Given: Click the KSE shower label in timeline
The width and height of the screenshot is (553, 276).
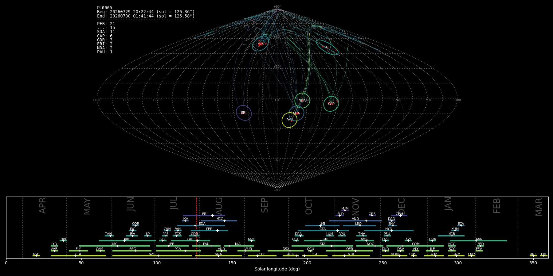Looking at the screenshot, I should [36, 254].
